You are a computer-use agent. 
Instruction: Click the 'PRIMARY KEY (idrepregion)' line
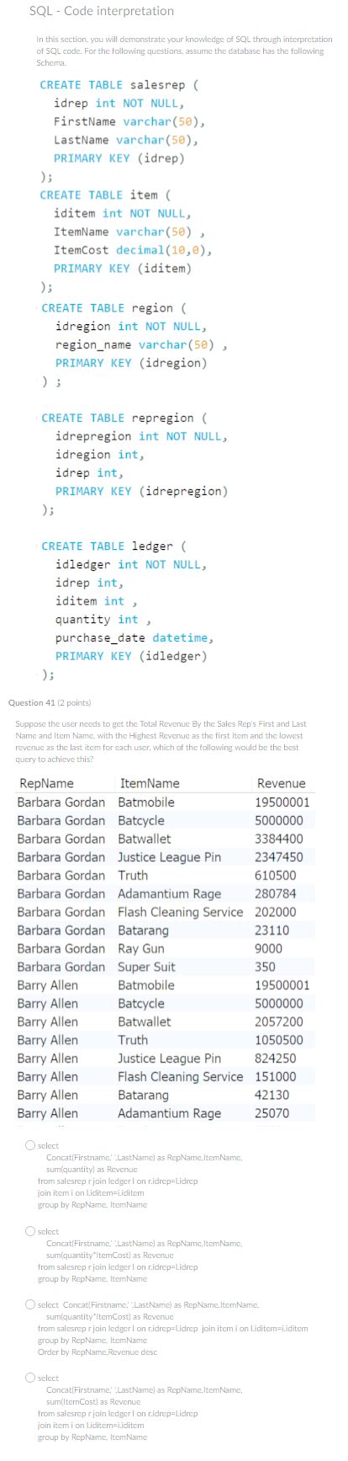coord(141,491)
